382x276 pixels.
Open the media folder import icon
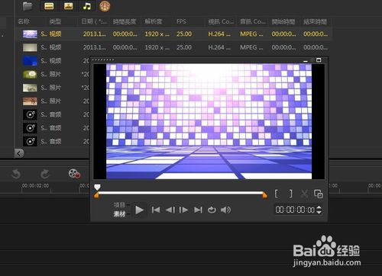point(28,6)
